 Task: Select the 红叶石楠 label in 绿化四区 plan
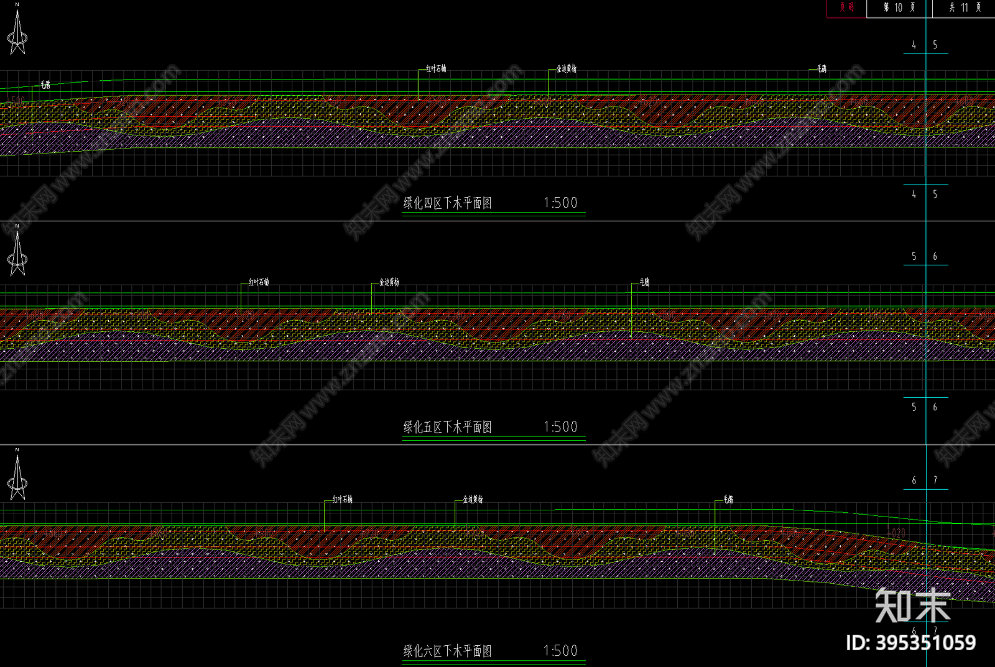[436, 68]
